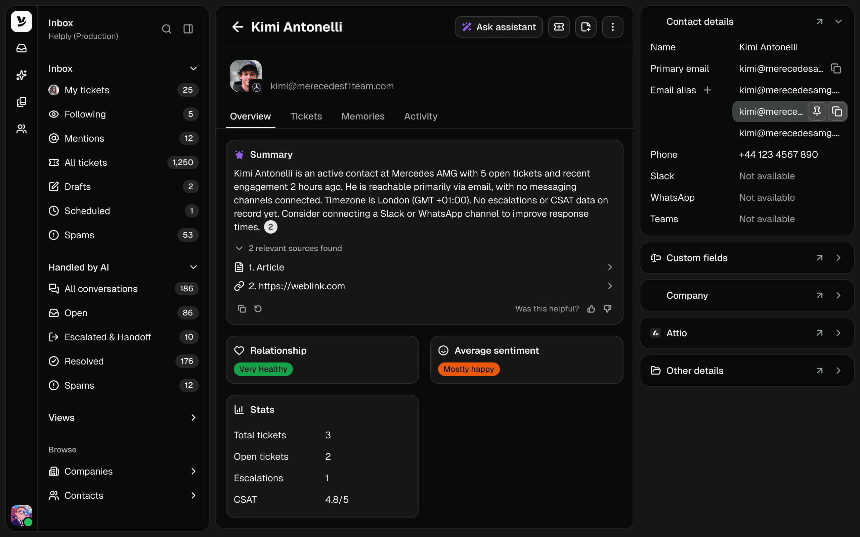Click Kimi Antonelli's profile photo
Image resolution: width=860 pixels, height=537 pixels.
(x=246, y=76)
